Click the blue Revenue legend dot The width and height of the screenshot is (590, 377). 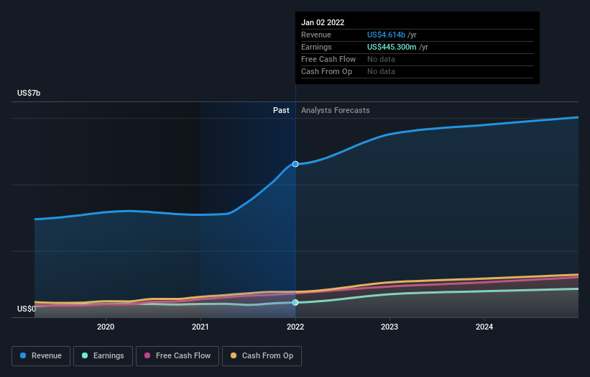23,355
